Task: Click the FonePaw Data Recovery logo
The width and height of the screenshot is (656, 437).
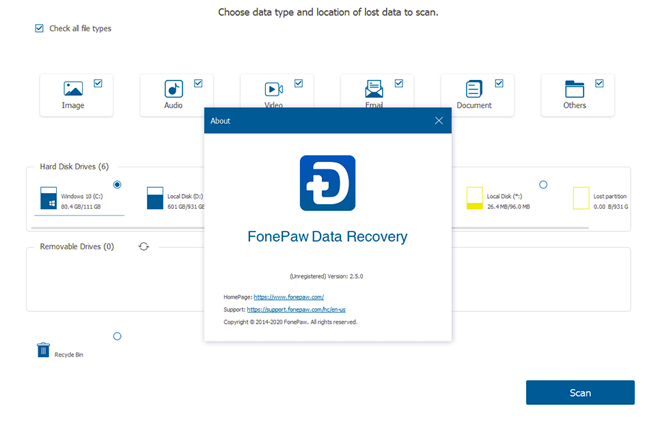Action: 327,182
